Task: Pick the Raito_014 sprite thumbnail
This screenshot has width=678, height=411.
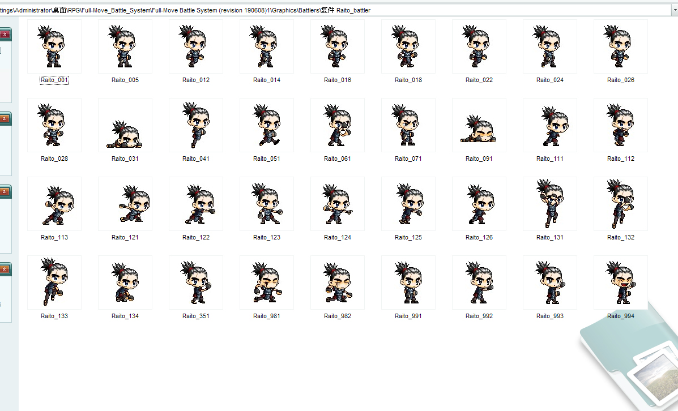Action: (267, 46)
